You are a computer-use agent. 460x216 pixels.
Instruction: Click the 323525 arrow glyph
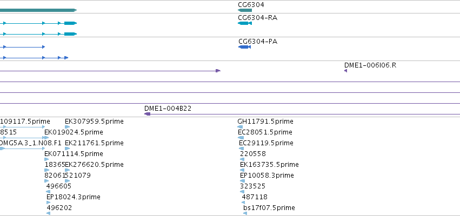click(x=242, y=192)
